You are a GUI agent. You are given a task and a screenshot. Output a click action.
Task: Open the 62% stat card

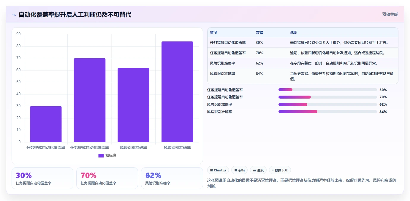pos(172,178)
